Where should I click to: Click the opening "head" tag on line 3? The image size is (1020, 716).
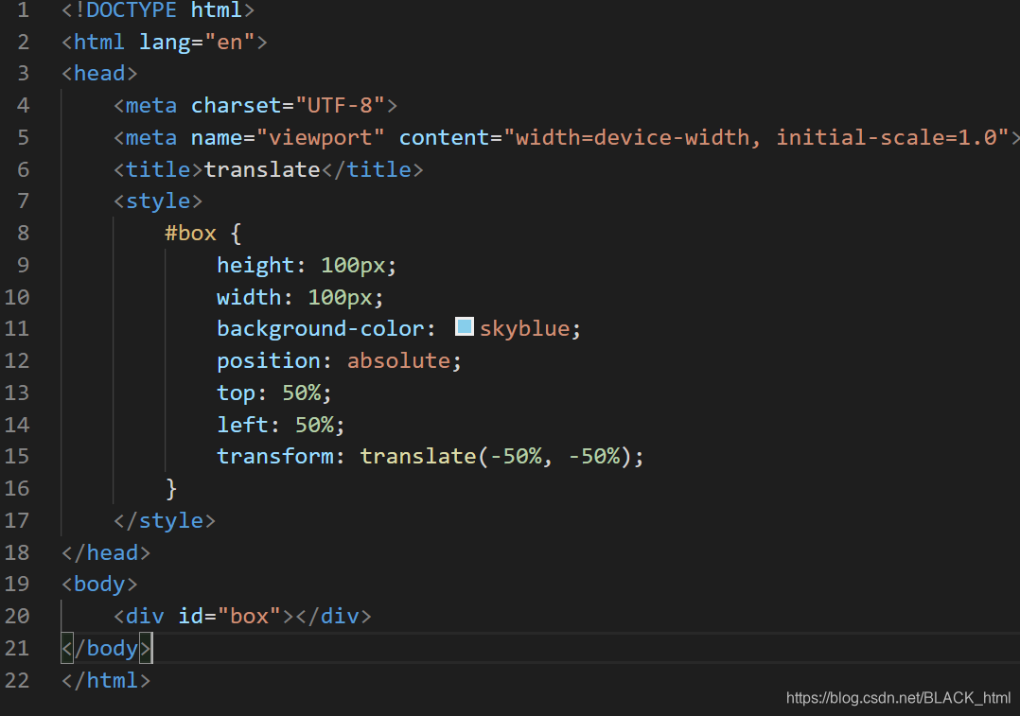point(99,74)
